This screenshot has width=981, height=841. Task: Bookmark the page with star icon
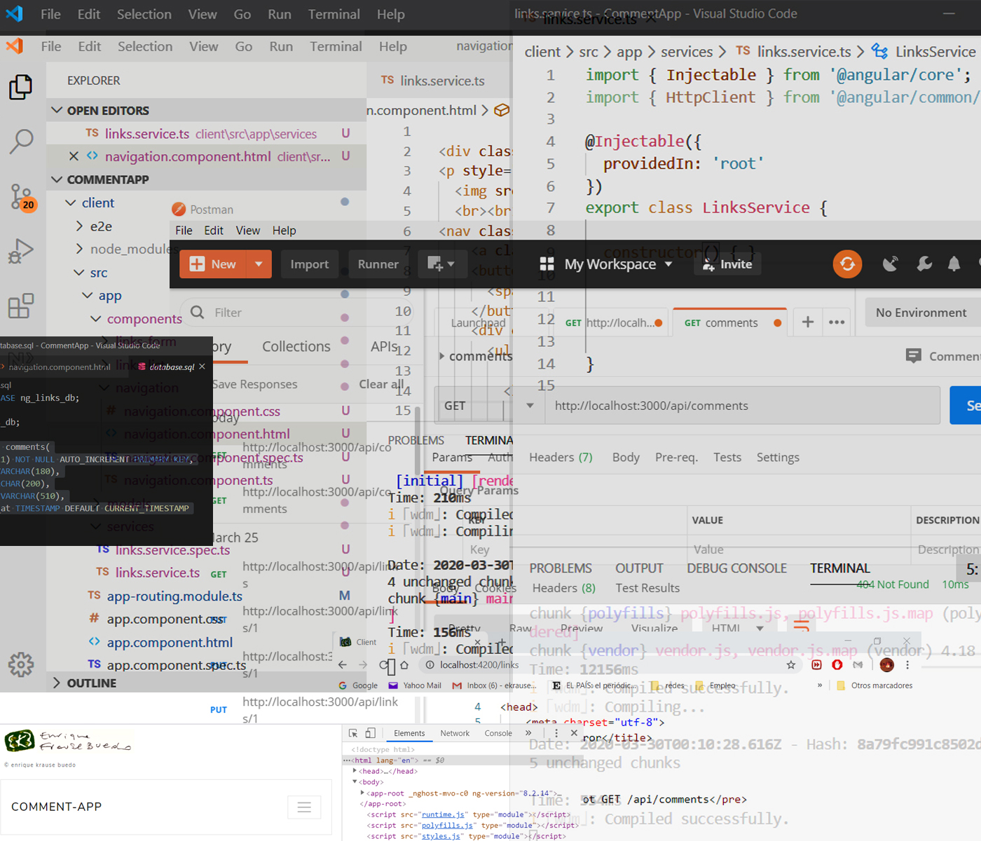click(x=790, y=665)
